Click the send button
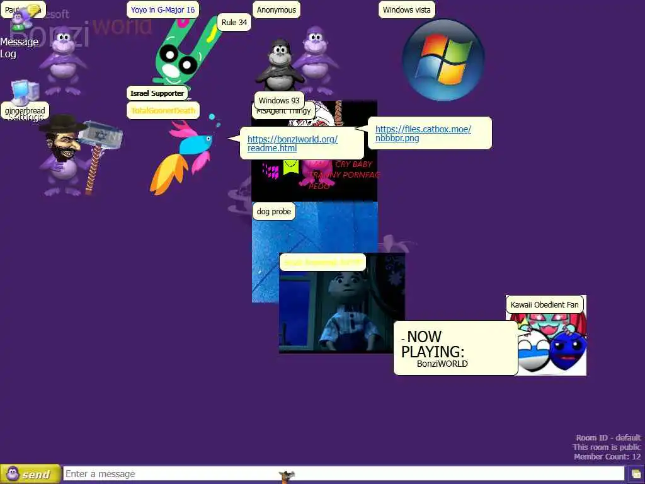 pyautogui.click(x=30, y=474)
